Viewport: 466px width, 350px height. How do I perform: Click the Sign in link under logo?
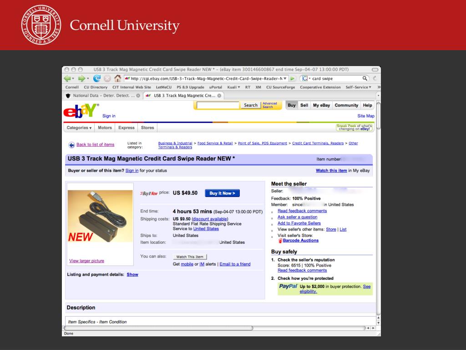109,116
